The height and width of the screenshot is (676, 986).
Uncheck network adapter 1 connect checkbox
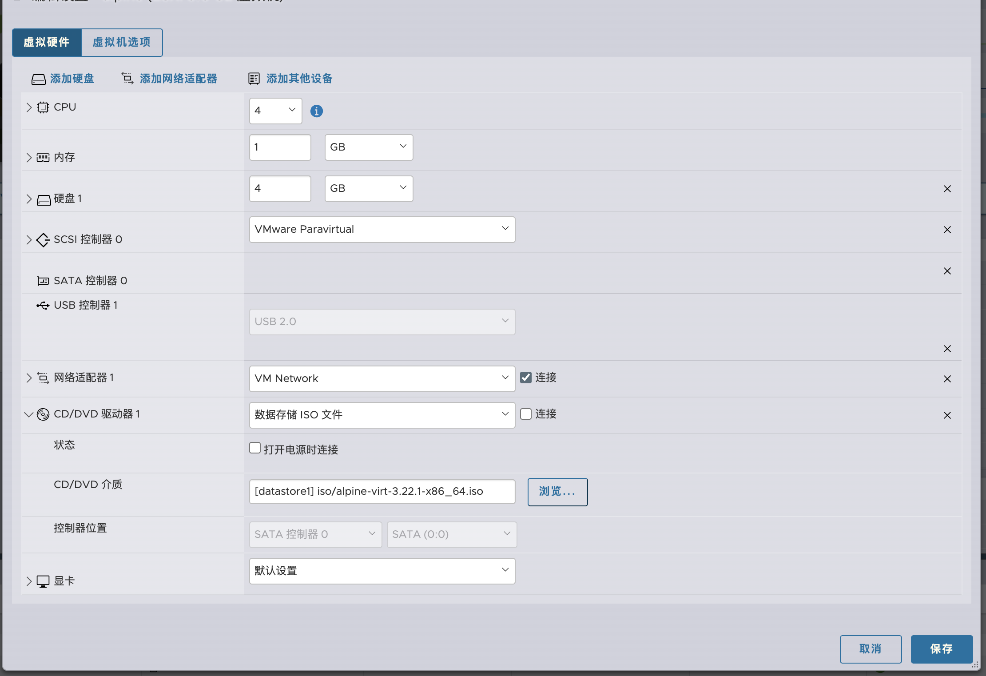[x=526, y=378]
